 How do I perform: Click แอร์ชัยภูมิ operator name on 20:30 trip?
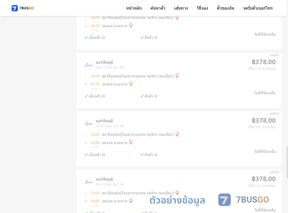(104, 62)
